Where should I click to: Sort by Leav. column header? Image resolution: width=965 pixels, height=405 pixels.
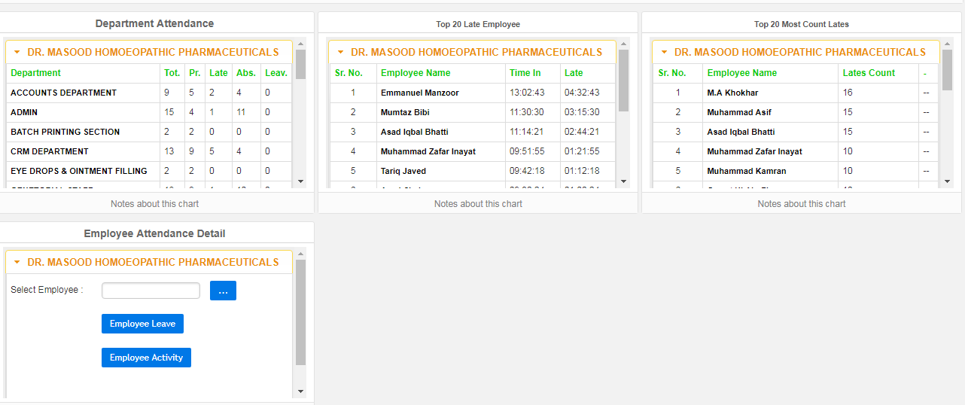(275, 73)
